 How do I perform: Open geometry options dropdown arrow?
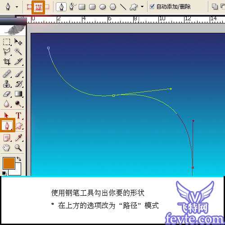click(x=142, y=7)
